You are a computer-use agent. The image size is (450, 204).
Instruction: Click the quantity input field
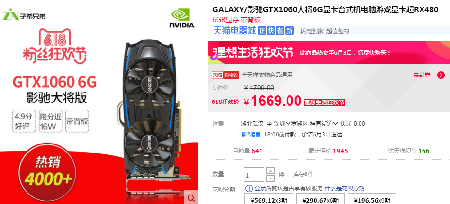tap(254, 175)
